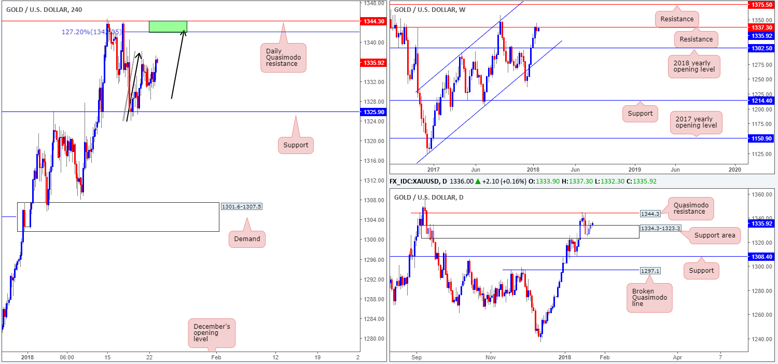778x364 pixels.
Task: Click the 127.20%(1342.05) Fibonacci extension label
Action: point(91,32)
